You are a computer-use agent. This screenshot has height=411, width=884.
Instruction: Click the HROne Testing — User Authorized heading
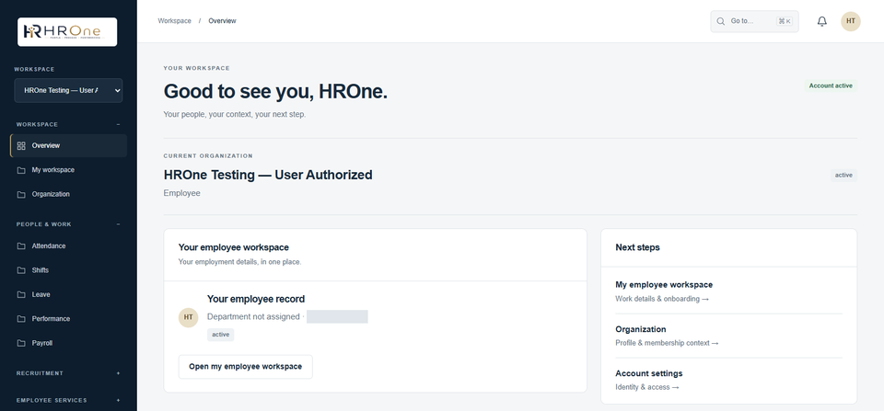[x=268, y=175]
